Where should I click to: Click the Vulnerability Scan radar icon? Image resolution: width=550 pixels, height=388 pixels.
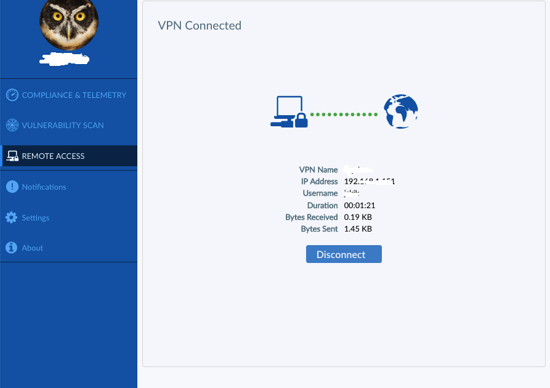tap(12, 125)
